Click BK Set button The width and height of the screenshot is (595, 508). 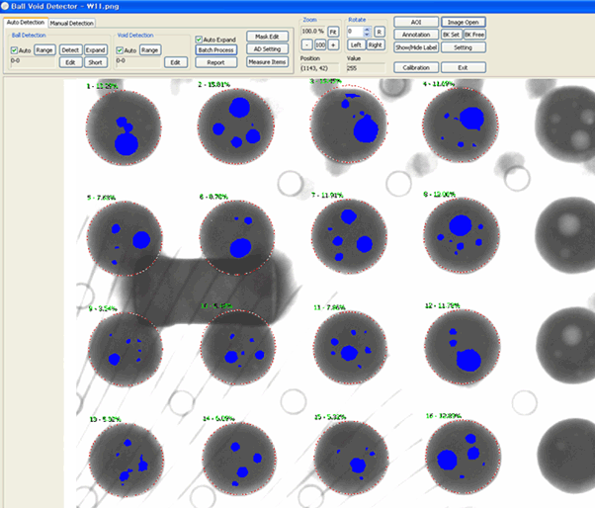452,35
